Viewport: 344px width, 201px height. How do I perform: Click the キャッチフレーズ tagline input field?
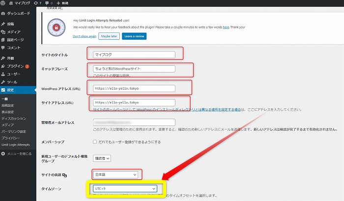[x=133, y=69]
